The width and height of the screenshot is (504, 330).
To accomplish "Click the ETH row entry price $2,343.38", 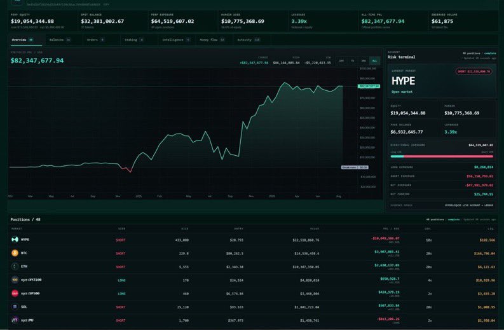I will pyautogui.click(x=235, y=267).
